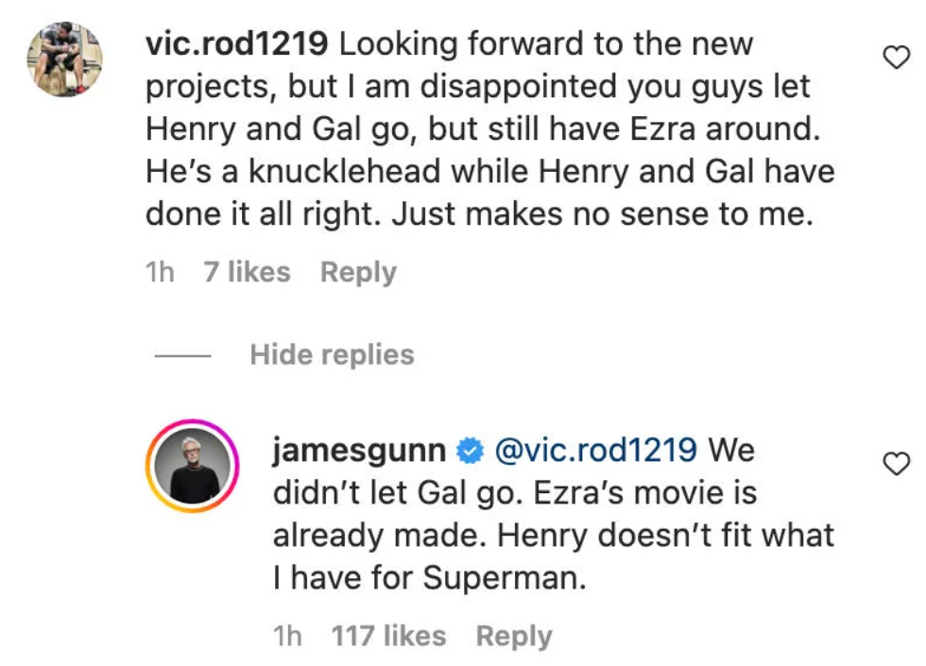Like the vic.rod1219 comment with the heart
This screenshot has height=666, width=926.
click(x=894, y=58)
